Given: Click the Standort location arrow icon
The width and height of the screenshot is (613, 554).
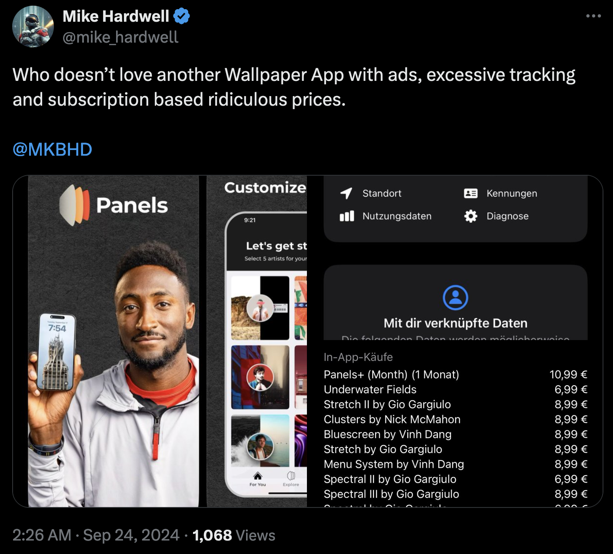Looking at the screenshot, I should tap(346, 194).
